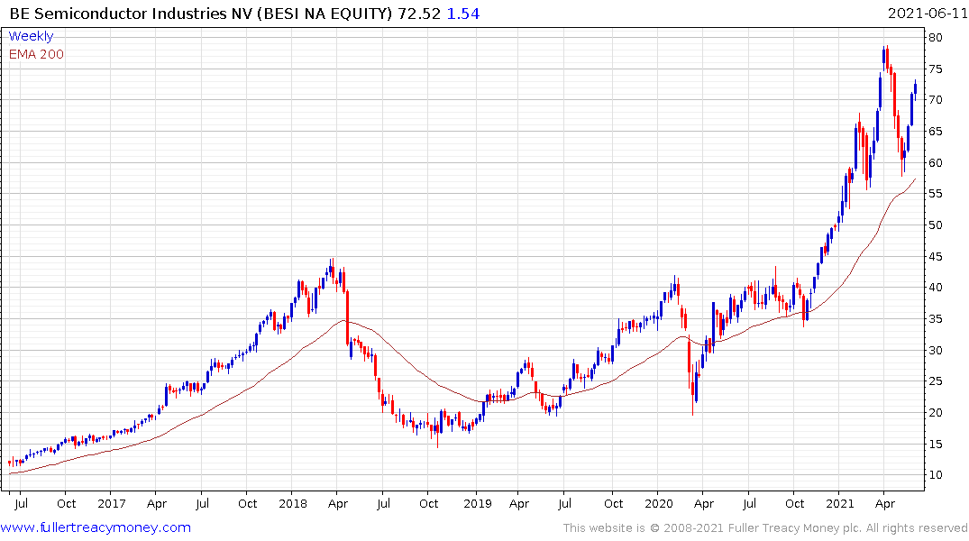Click the 40 price axis label
The width and height of the screenshot is (969, 541).
(936, 288)
